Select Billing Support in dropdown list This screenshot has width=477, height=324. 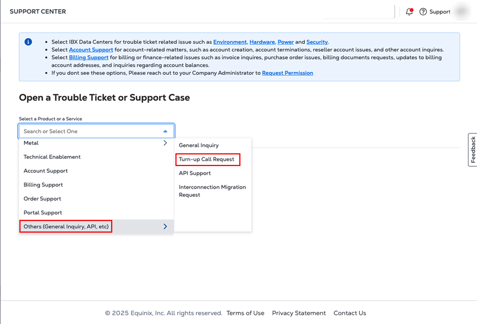point(43,185)
